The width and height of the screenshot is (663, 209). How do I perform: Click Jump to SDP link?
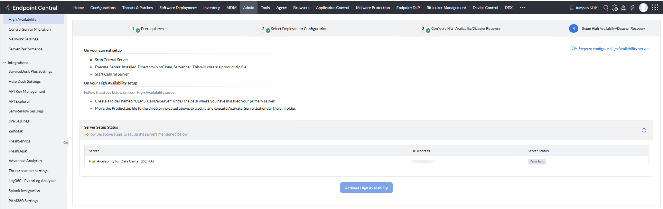[583, 8]
